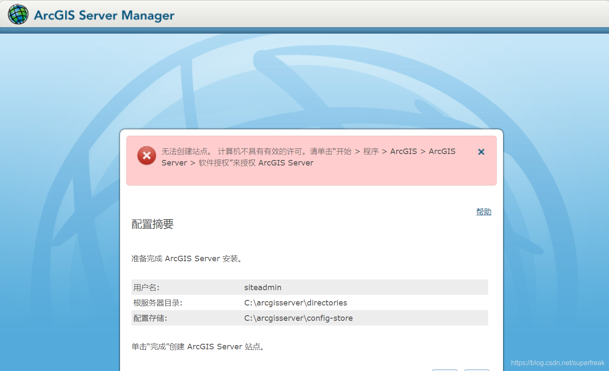
Task: Click the 配置存储 label
Action: pos(150,318)
